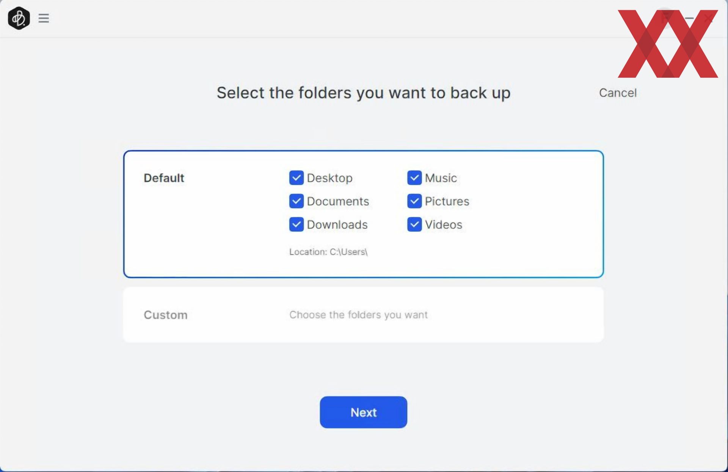
Task: Deselect the Downloads folder checkbox
Action: point(296,224)
